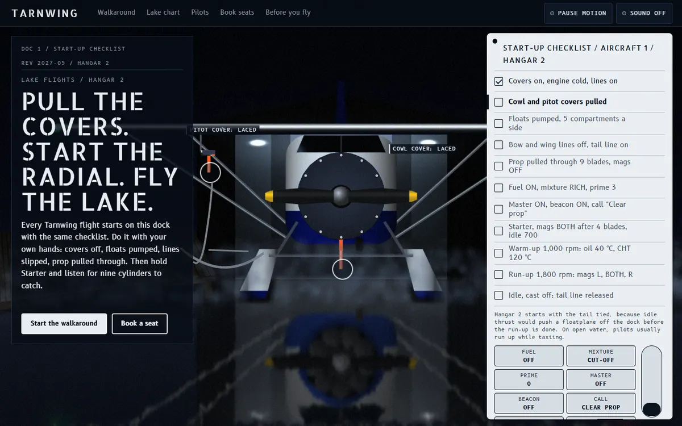Screen dimensions: 682x426
Task: Toggle the Sound Off button
Action: tap(644, 13)
